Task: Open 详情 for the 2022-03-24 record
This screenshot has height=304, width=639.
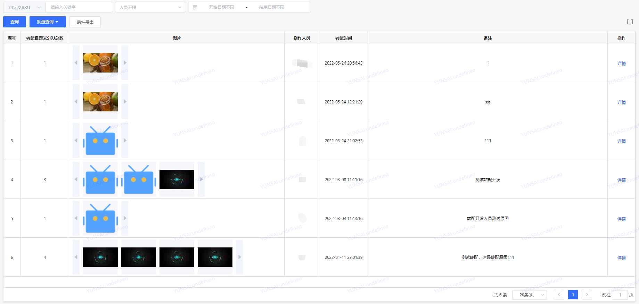Action: pyautogui.click(x=622, y=141)
